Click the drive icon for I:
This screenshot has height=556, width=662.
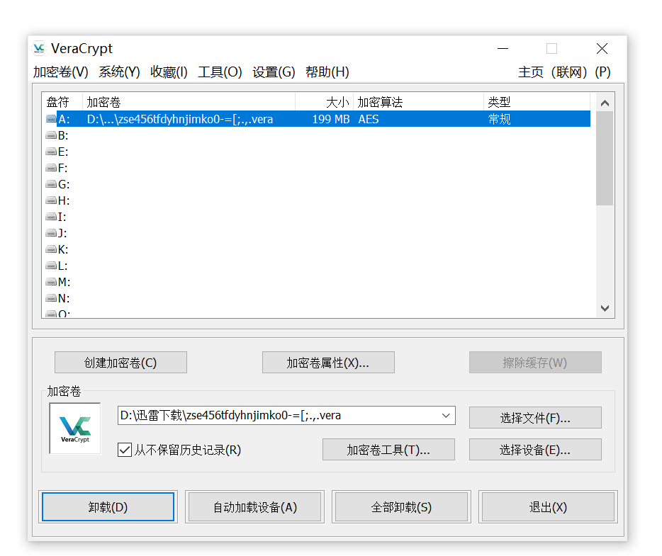click(x=51, y=217)
